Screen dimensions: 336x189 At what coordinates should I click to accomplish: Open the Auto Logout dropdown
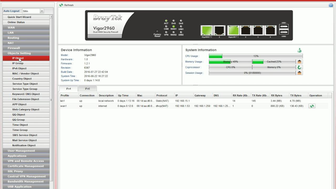pos(42,11)
